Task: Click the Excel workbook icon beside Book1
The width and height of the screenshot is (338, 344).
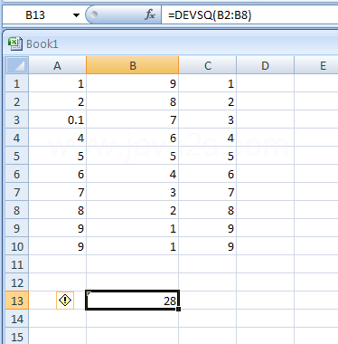Action: [15, 43]
